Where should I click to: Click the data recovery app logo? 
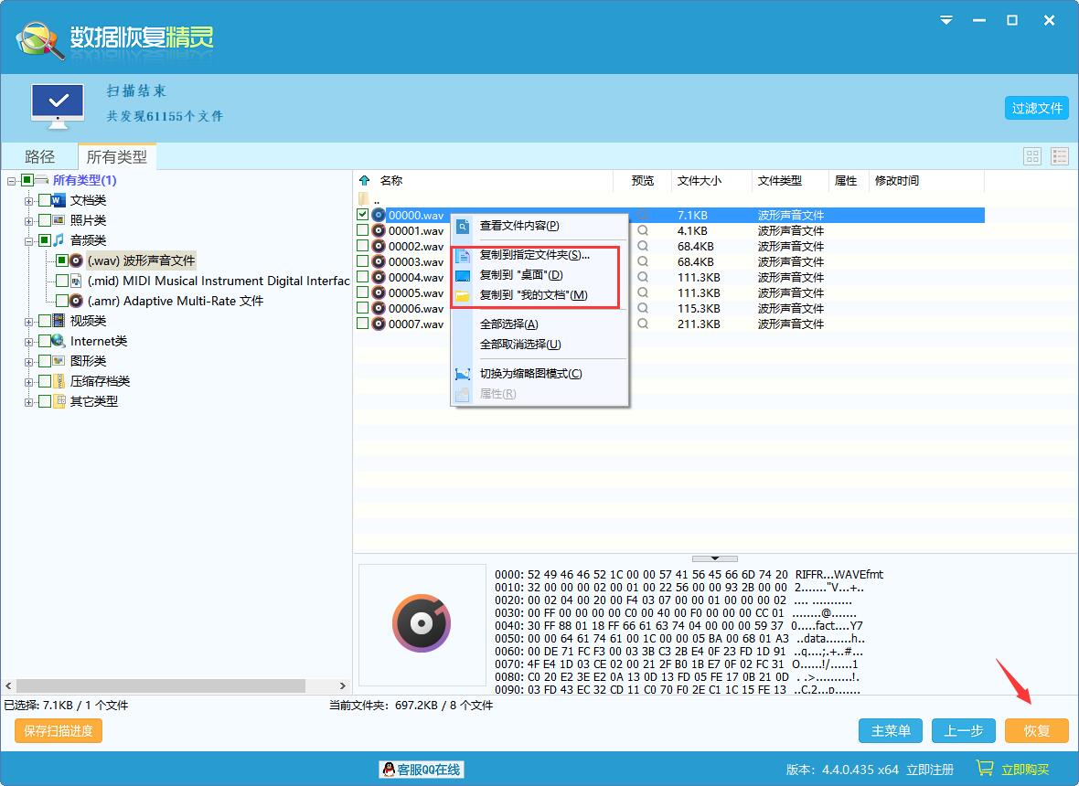tap(39, 40)
